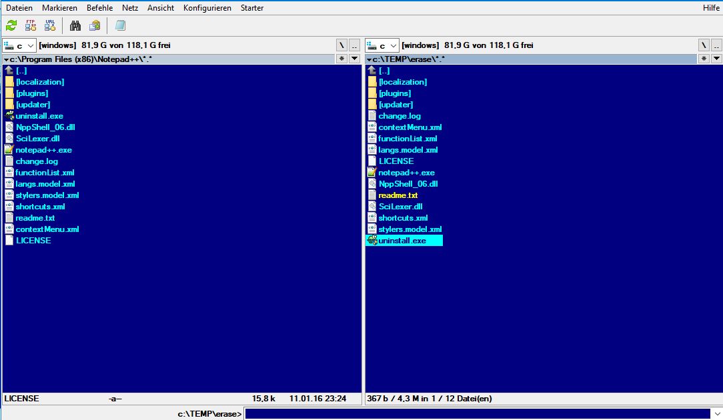Click left panel favorites asterisk button

341,59
